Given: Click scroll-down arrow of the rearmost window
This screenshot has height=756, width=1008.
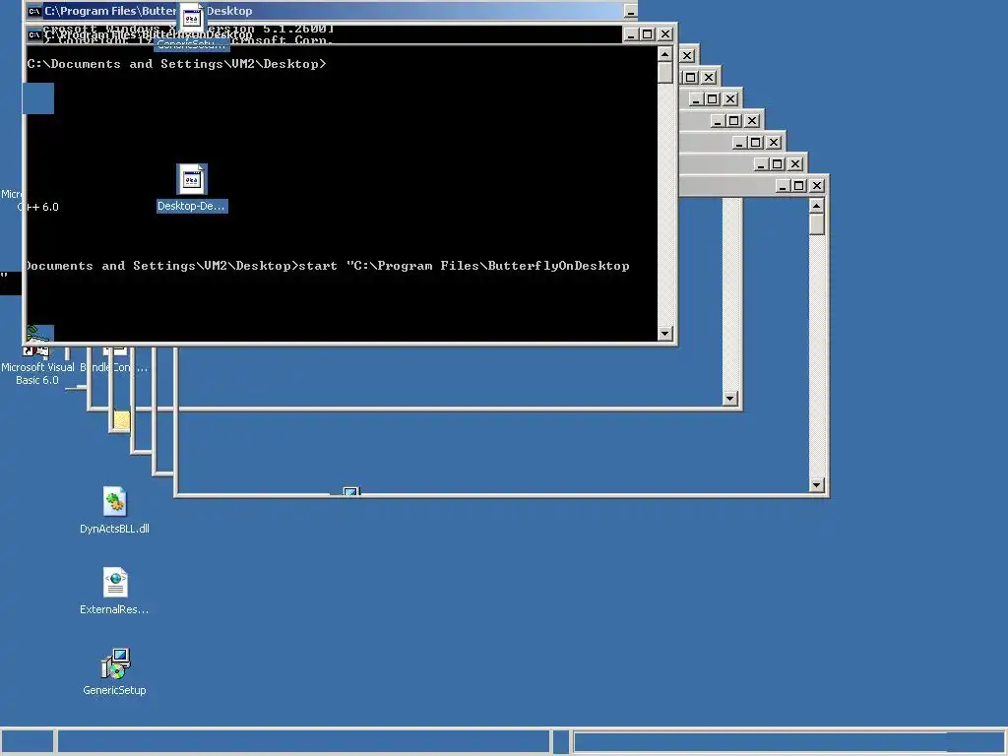Looking at the screenshot, I should pos(816,484).
